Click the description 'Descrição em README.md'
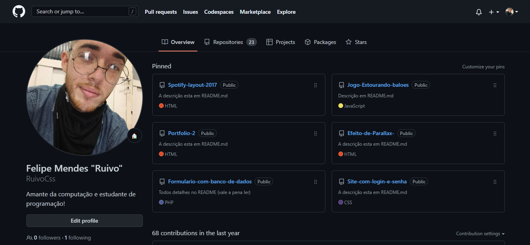Image resolution: width=530 pixels, height=245 pixels. 366,96
